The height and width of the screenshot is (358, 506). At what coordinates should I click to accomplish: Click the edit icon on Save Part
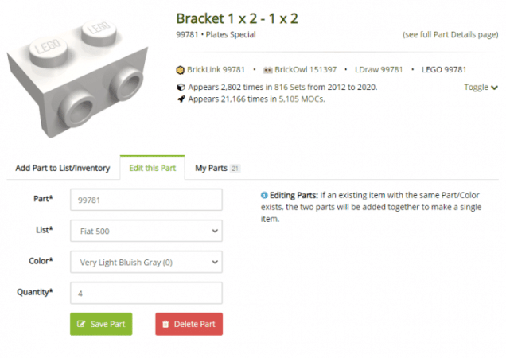click(x=81, y=324)
